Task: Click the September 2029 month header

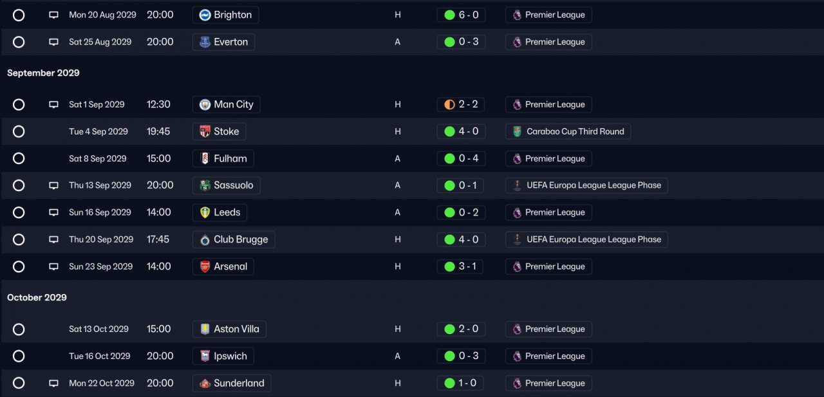Action: (x=43, y=73)
